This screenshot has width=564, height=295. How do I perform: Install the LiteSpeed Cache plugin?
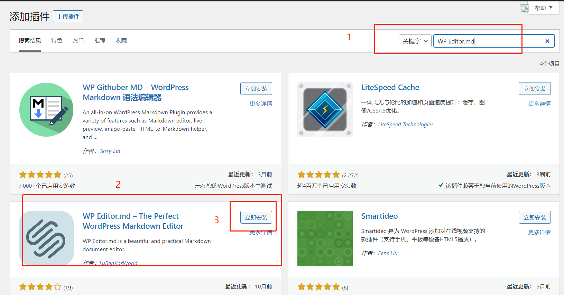coord(534,89)
